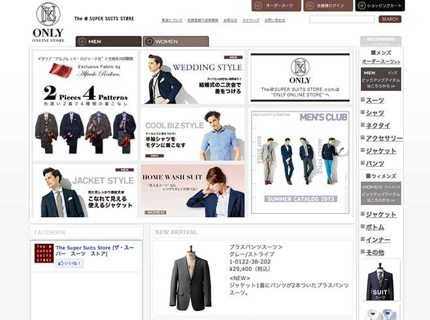Click the ONLY Online Store logo

(x=48, y=22)
